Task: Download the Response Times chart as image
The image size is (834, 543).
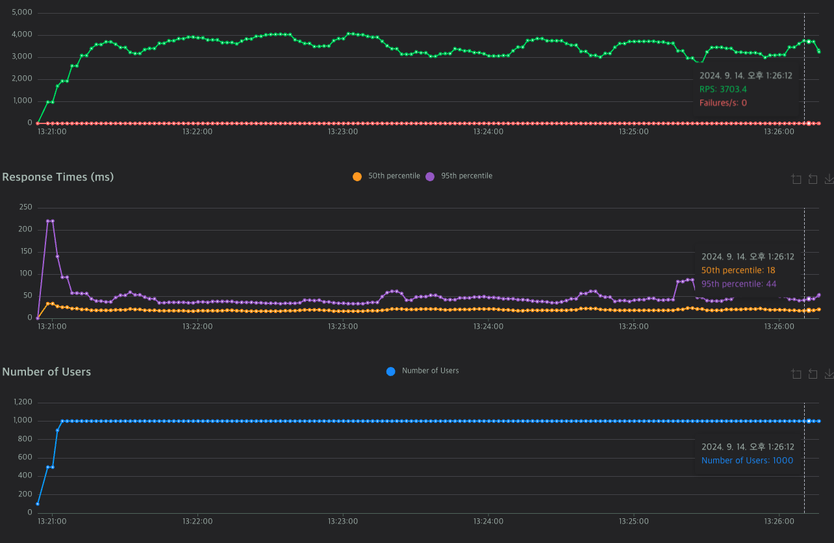Action: pos(829,179)
